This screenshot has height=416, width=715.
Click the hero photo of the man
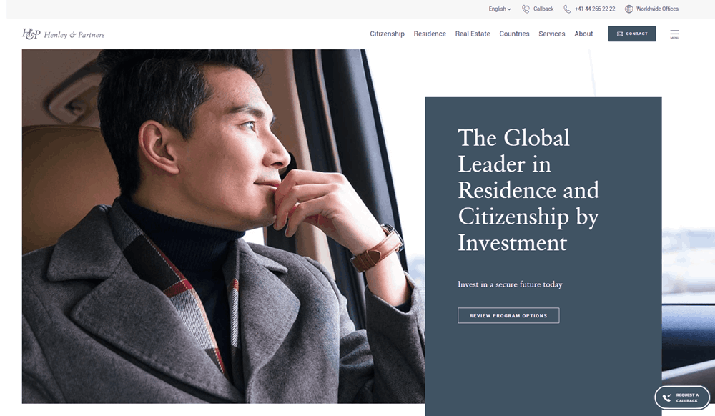coord(223,227)
